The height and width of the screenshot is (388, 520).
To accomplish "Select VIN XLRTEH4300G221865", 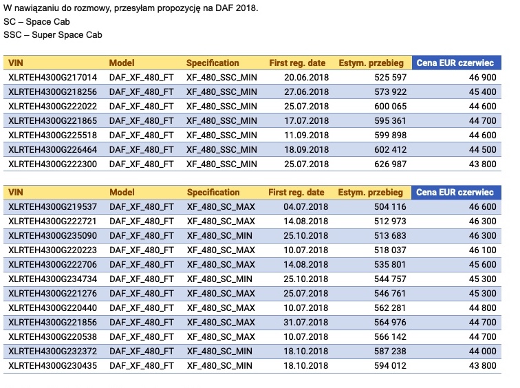I will [x=53, y=120].
